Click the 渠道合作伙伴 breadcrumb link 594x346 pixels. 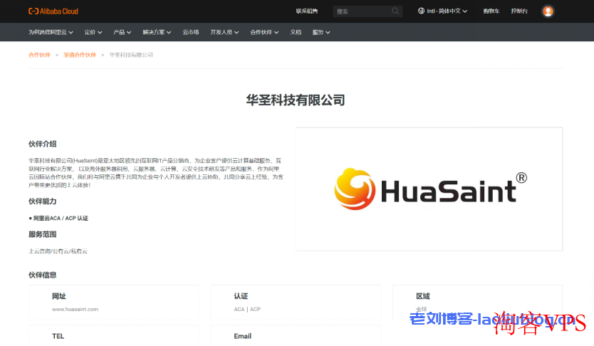(x=80, y=55)
